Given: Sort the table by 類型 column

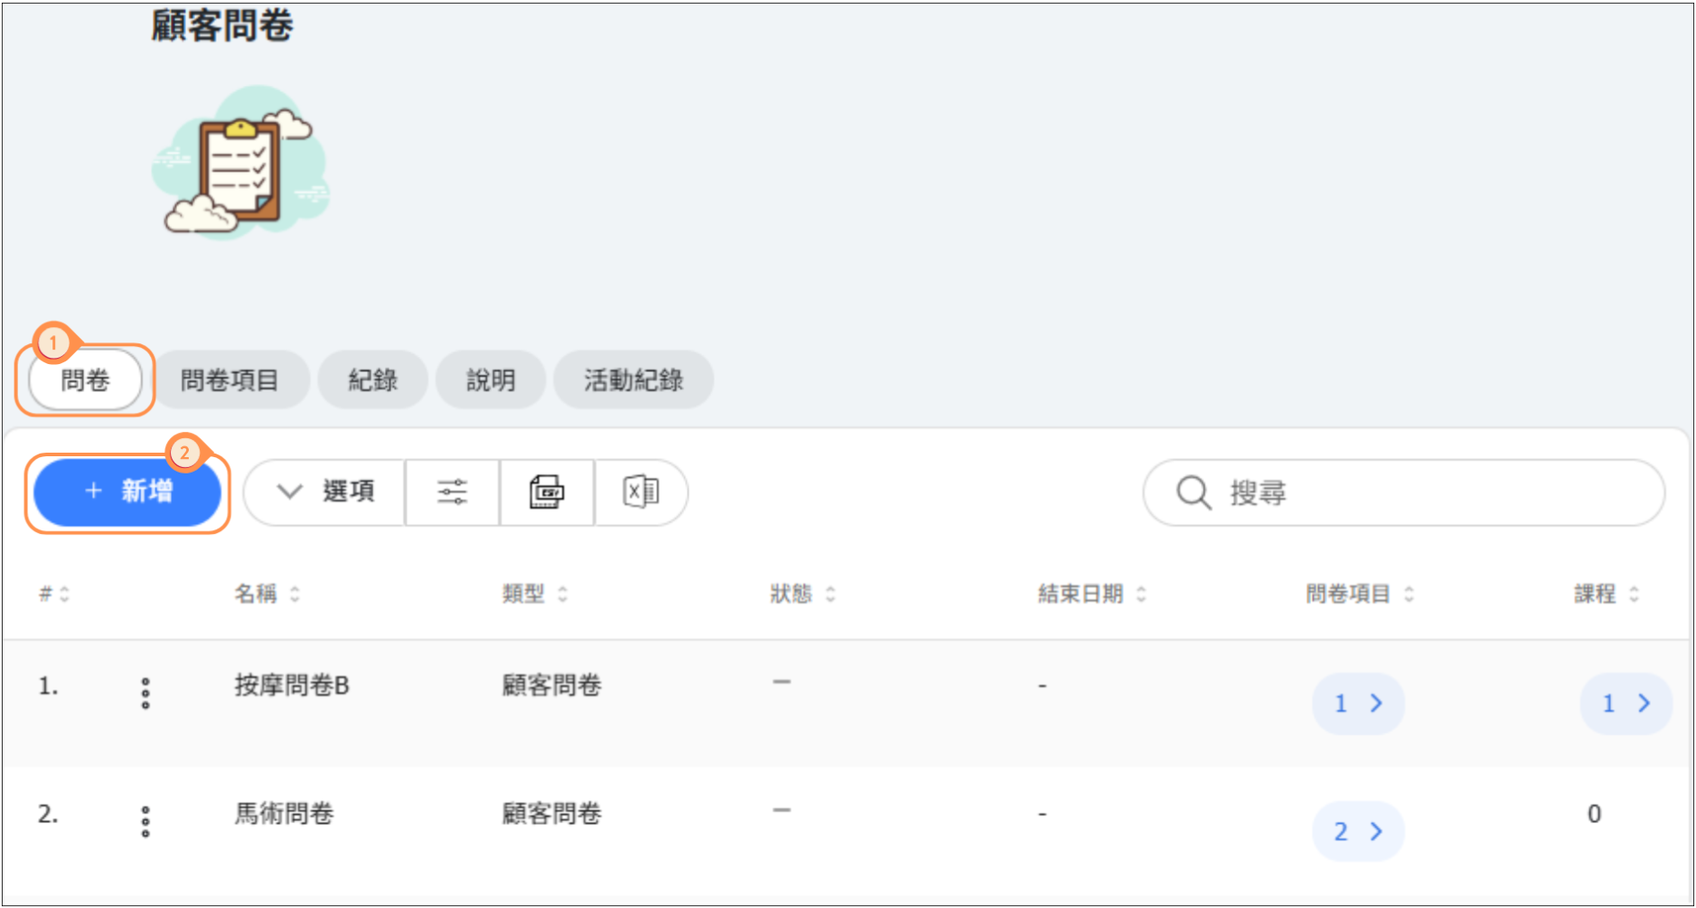Looking at the screenshot, I should 535,594.
